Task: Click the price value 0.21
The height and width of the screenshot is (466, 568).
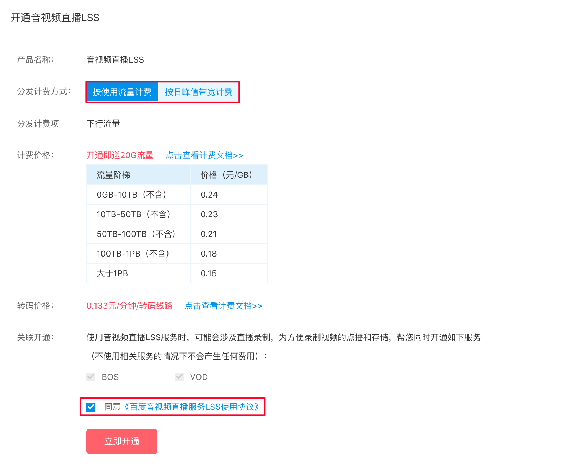Action: click(x=209, y=234)
